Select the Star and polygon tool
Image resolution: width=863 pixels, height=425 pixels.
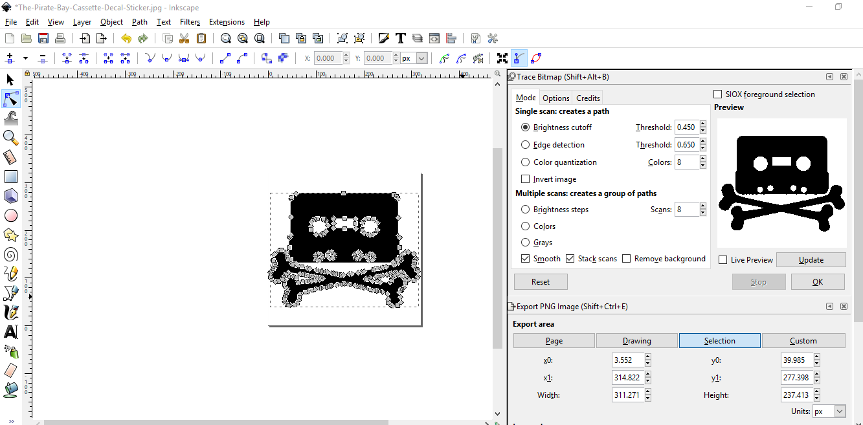[x=10, y=234]
